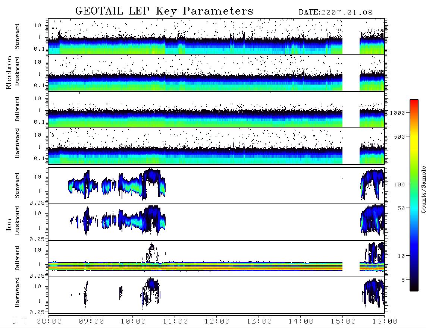Click the Ion Dawnward panel label

click(17, 292)
